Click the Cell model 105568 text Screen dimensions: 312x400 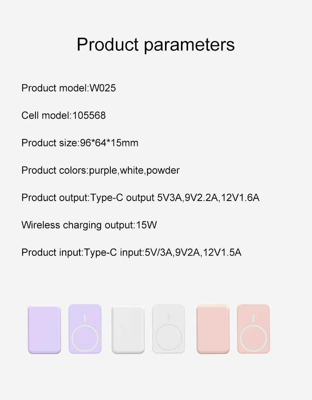[64, 116]
